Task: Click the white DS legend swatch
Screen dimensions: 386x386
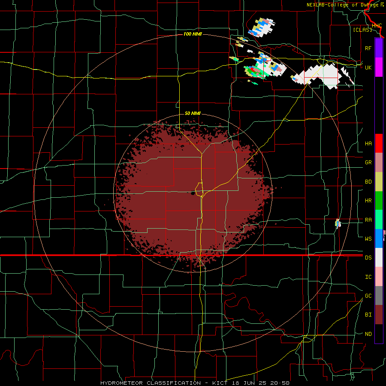Action: click(x=379, y=257)
